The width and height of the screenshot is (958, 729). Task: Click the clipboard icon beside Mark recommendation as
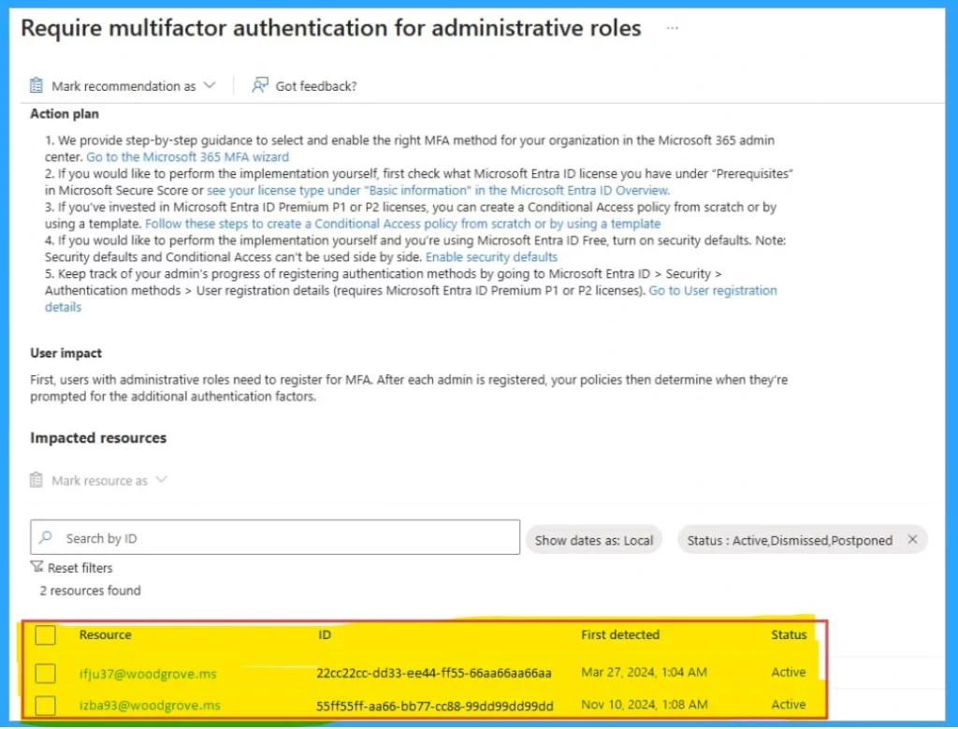pyautogui.click(x=36, y=85)
